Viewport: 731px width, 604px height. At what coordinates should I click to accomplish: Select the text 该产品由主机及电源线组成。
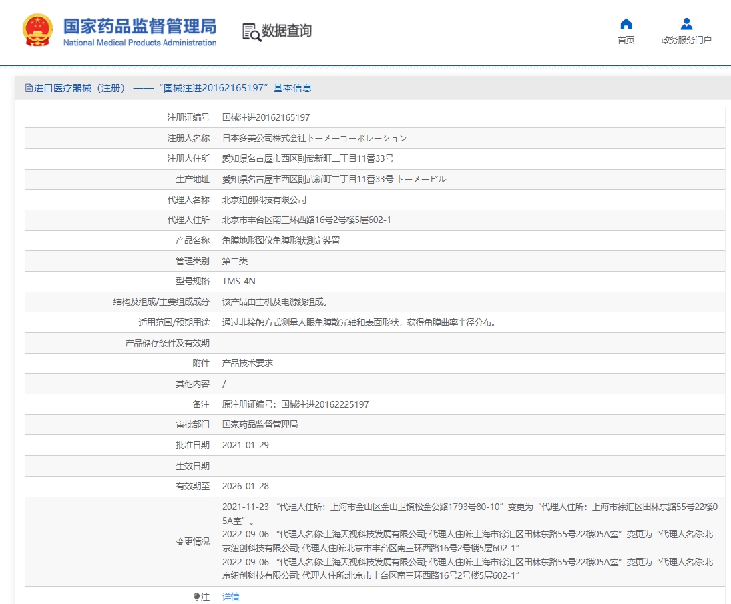pyautogui.click(x=274, y=302)
